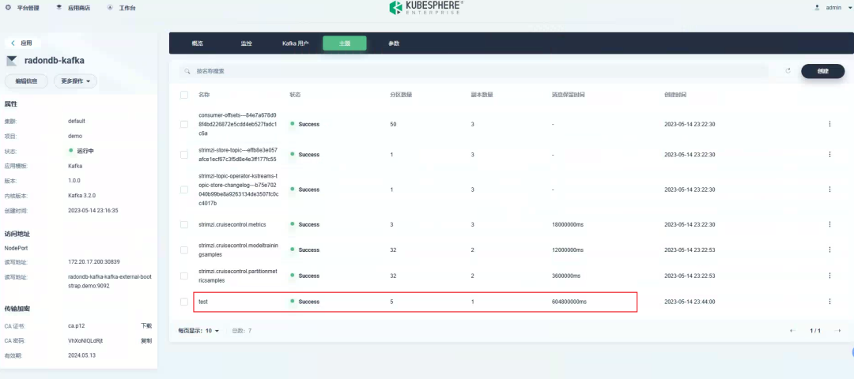Image resolution: width=854 pixels, height=379 pixels.
Task: Check the partitionmetricsamples row checkbox
Action: (184, 276)
